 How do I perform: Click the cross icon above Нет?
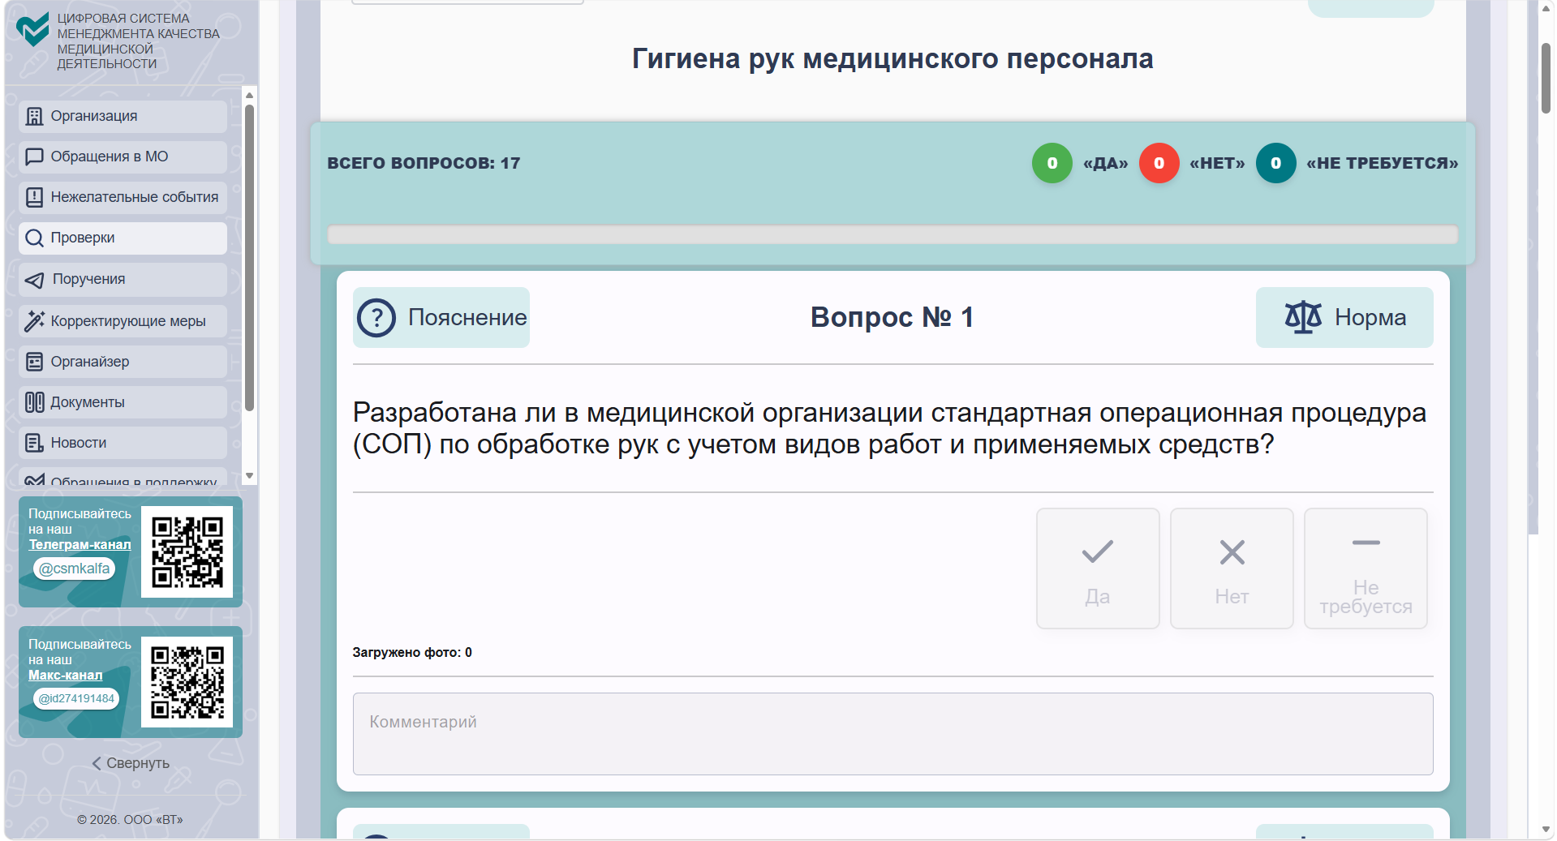(1232, 552)
